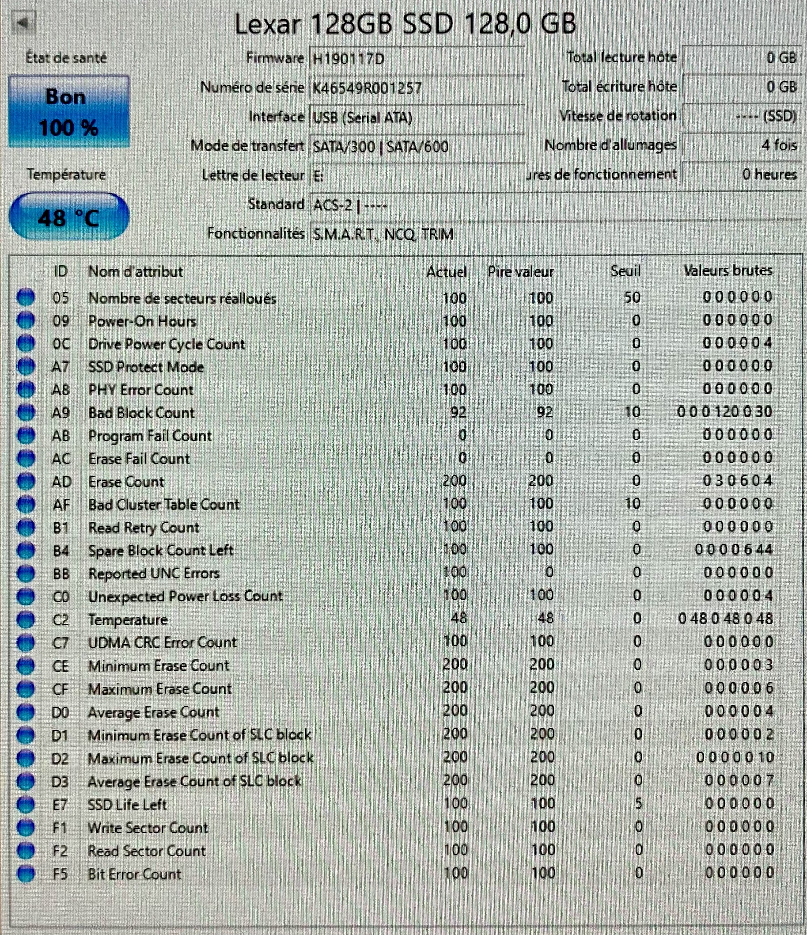Click the État de santé label
This screenshot has width=807, height=935.
coord(66,58)
